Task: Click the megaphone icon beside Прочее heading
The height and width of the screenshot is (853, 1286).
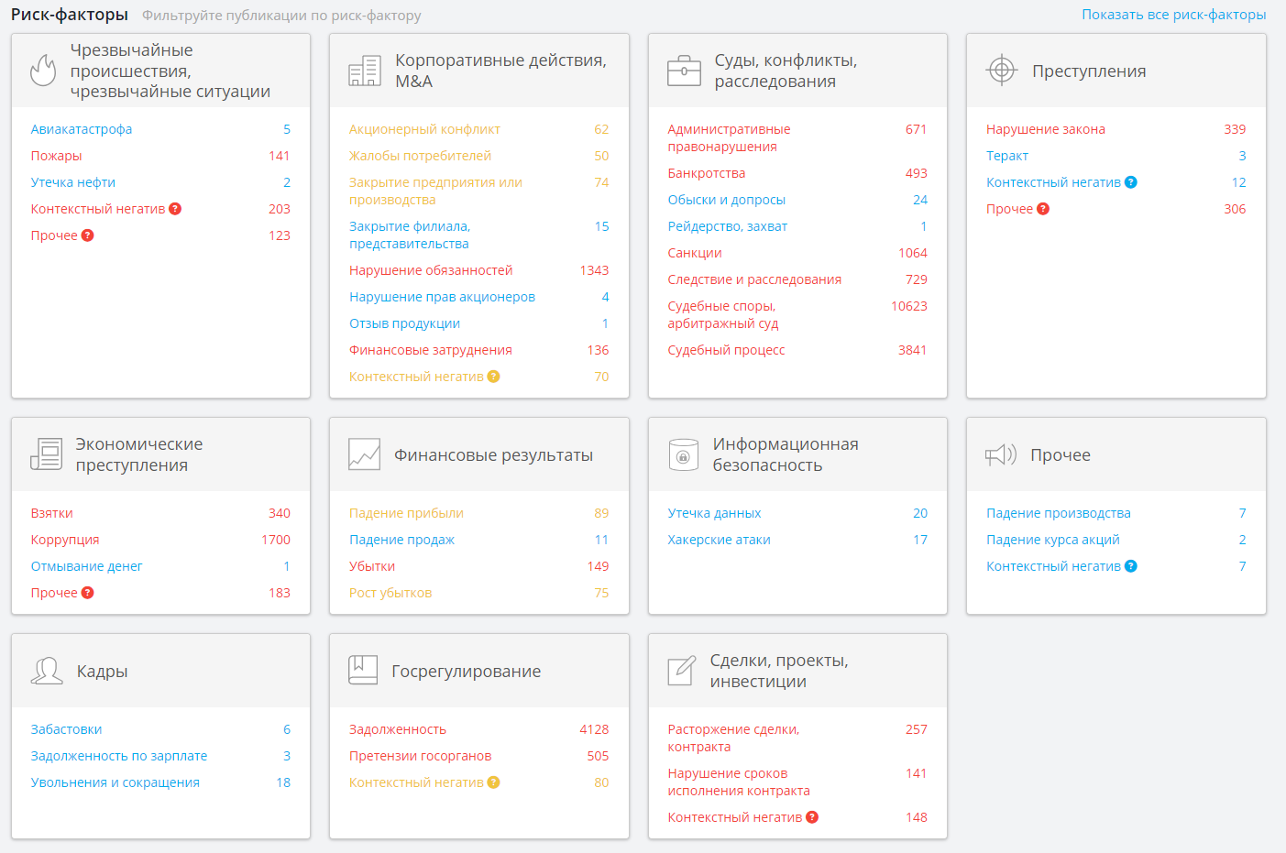Action: click(1001, 454)
